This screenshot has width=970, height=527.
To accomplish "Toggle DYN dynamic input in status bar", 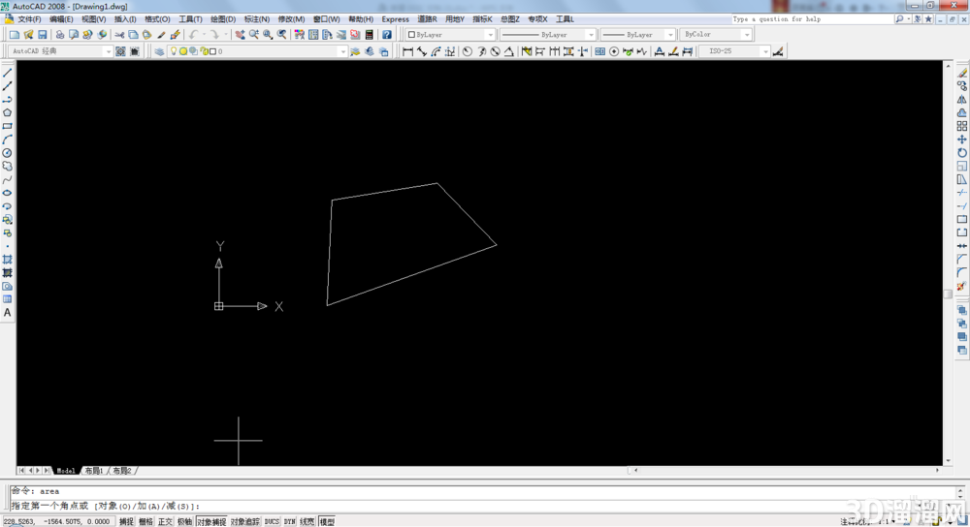I will point(289,522).
